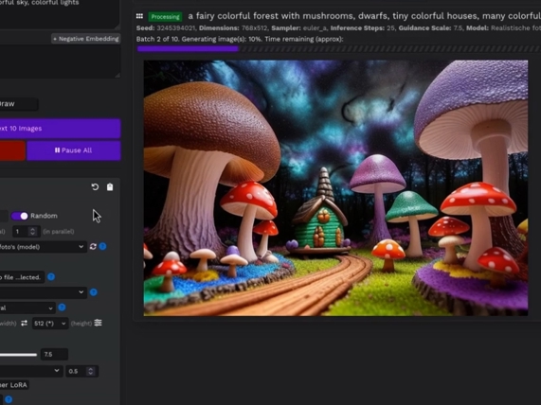Open help for the model dropdown
This screenshot has width=541, height=405.
click(x=103, y=246)
